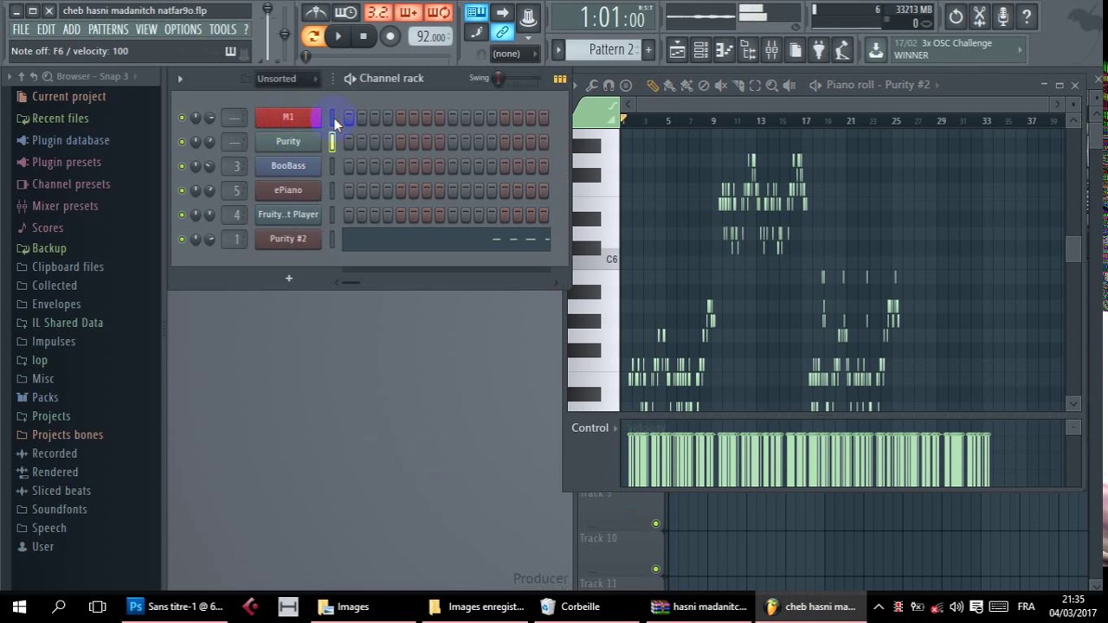Open Piano roll wrench tools menu
Screen dimensions: 1108x623
pos(591,85)
